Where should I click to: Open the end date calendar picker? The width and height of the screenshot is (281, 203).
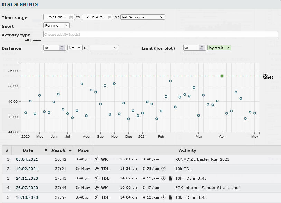point(110,17)
